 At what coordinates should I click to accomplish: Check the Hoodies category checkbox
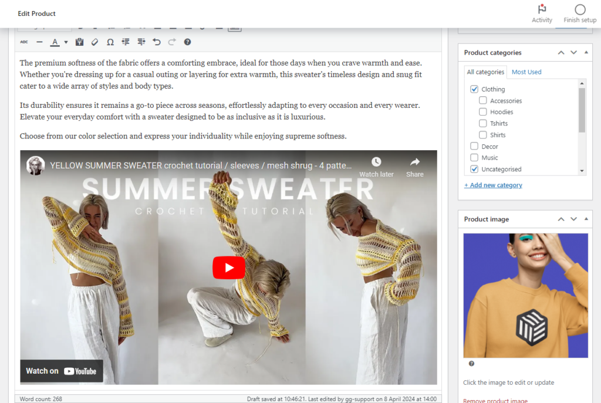tap(483, 112)
